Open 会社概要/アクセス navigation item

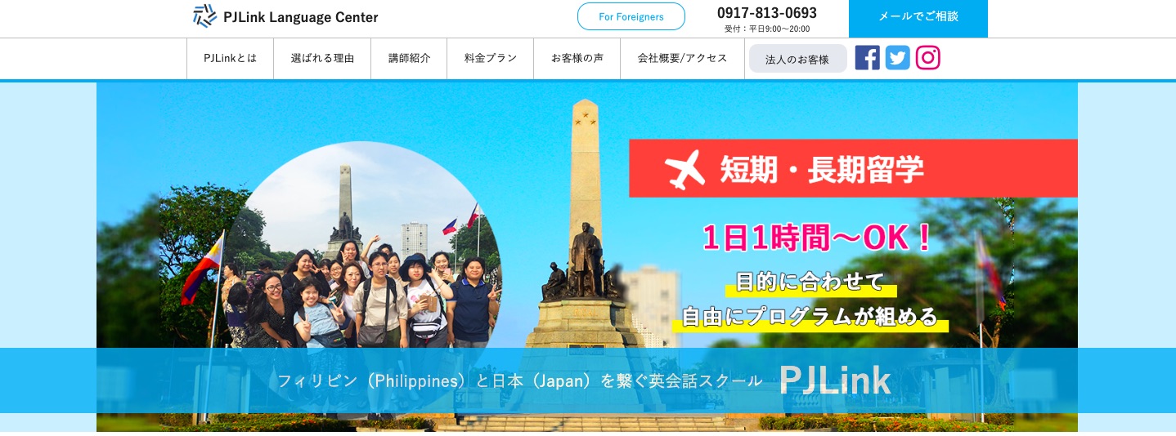[682, 59]
